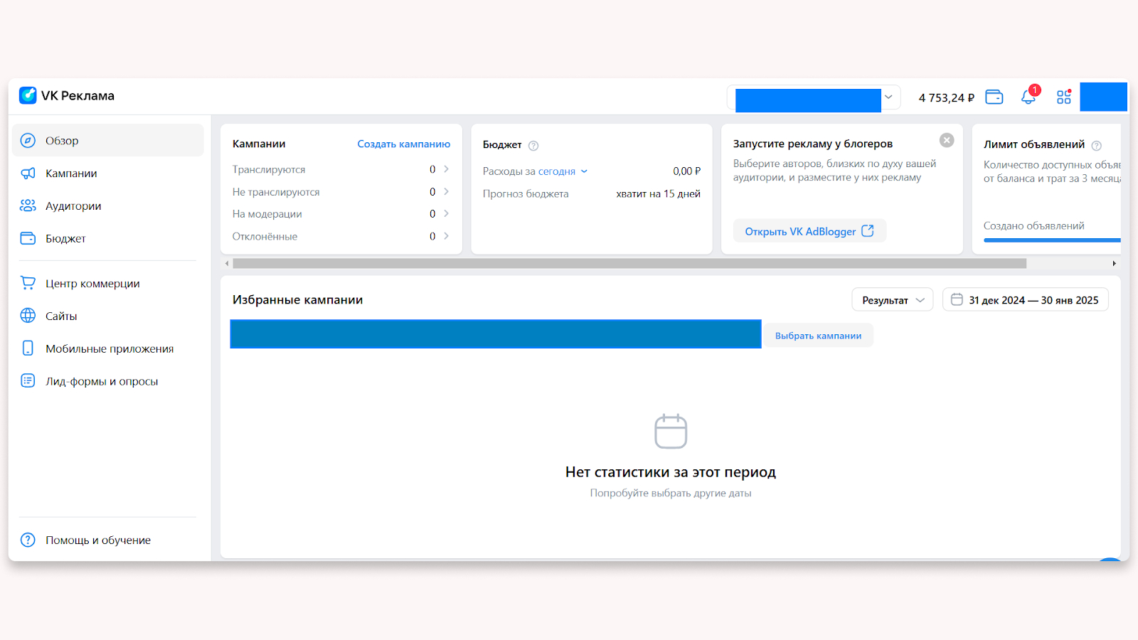The height and width of the screenshot is (640, 1138).
Task: Click the Выбрать кампании button
Action: (x=818, y=336)
